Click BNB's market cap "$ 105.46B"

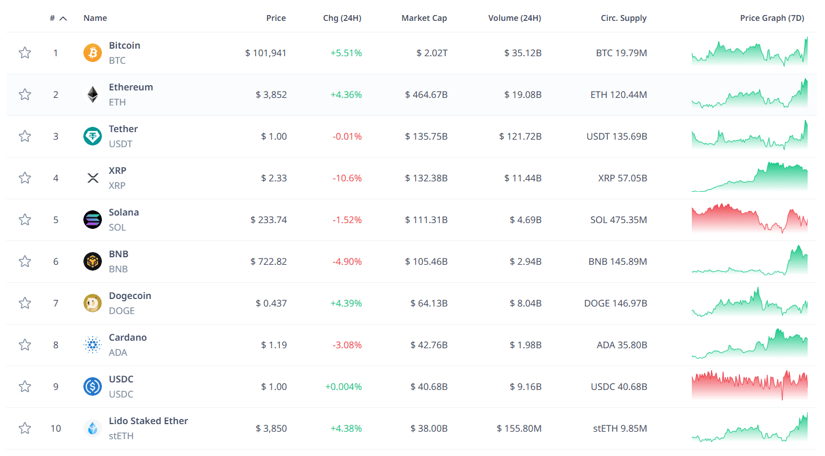tap(426, 261)
